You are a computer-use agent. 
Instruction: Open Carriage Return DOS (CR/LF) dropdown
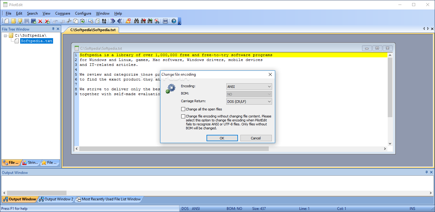(x=249, y=102)
